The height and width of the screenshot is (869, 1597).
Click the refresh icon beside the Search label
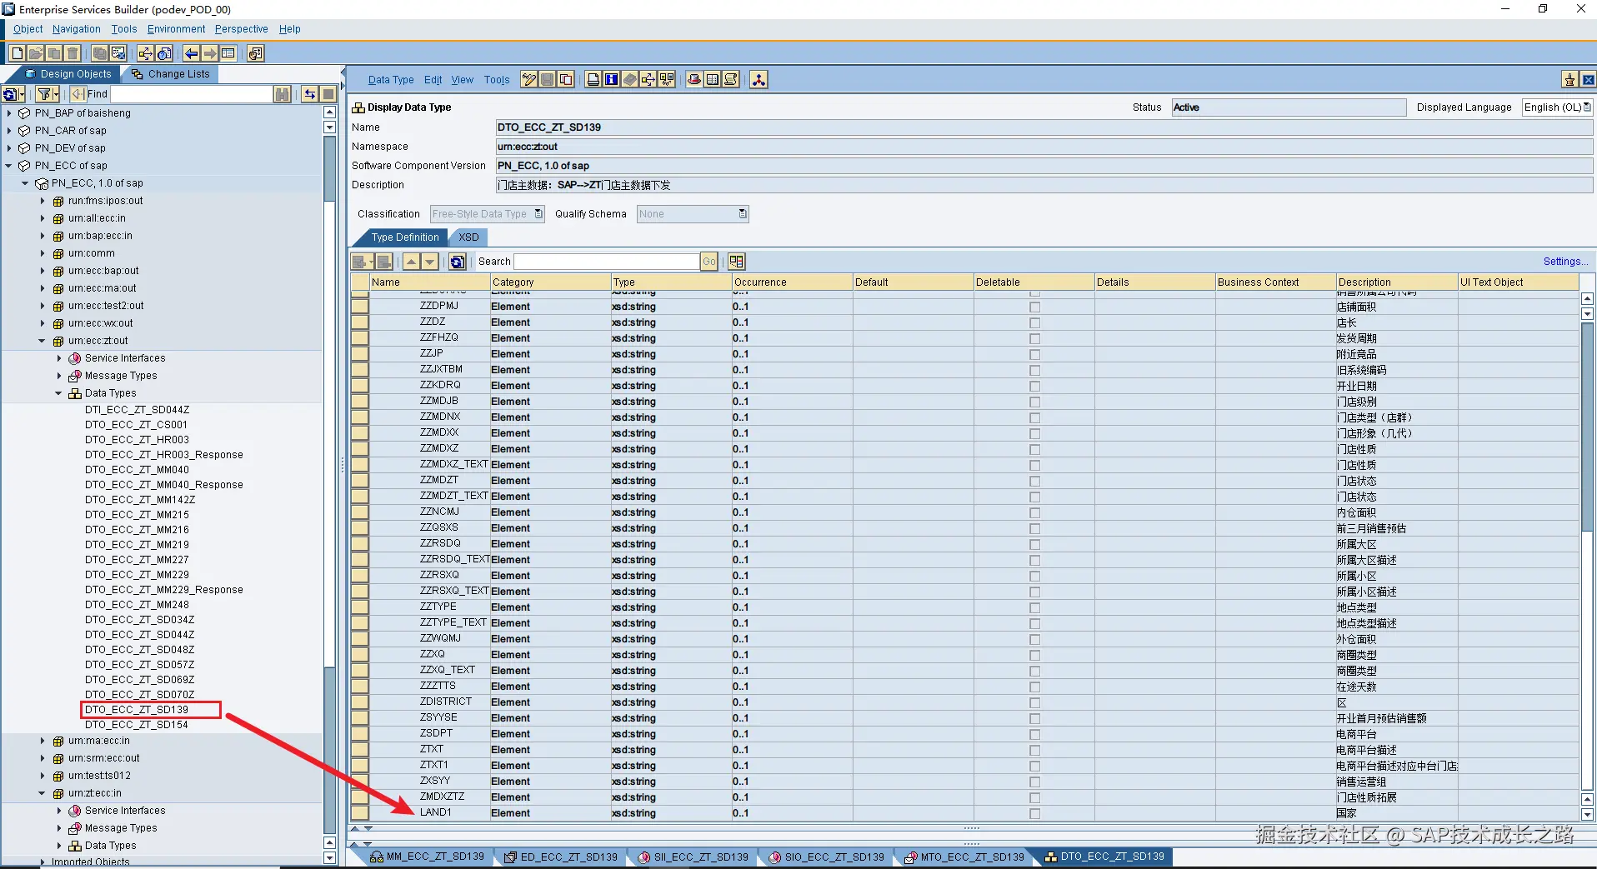(458, 262)
